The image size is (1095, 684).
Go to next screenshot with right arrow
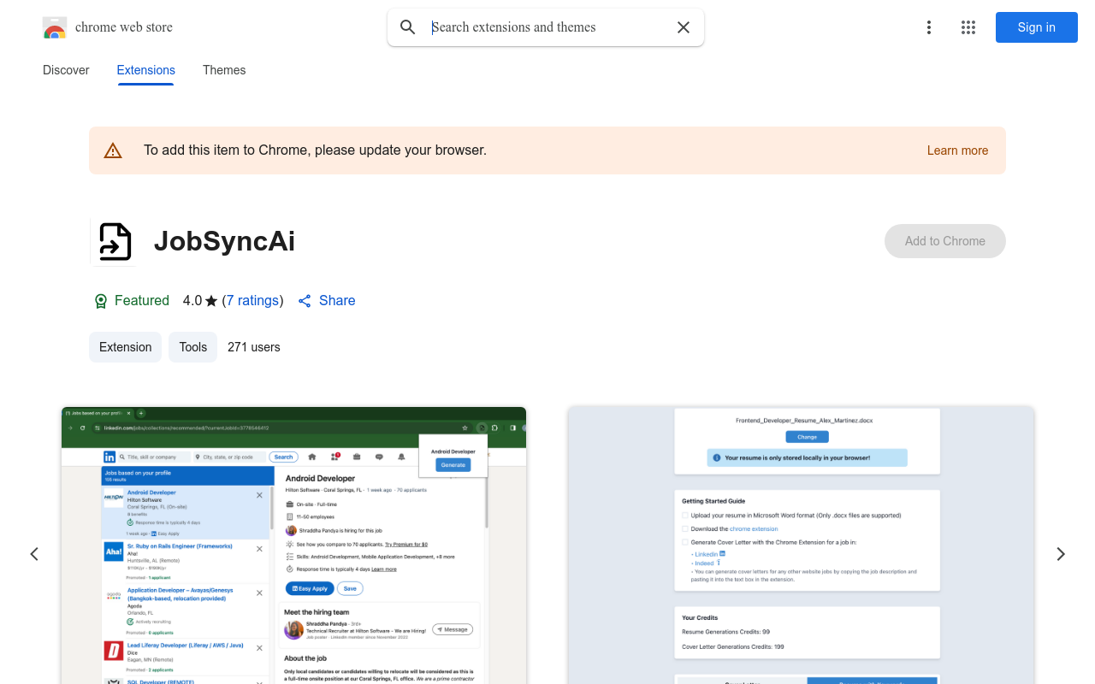pyautogui.click(x=1061, y=554)
